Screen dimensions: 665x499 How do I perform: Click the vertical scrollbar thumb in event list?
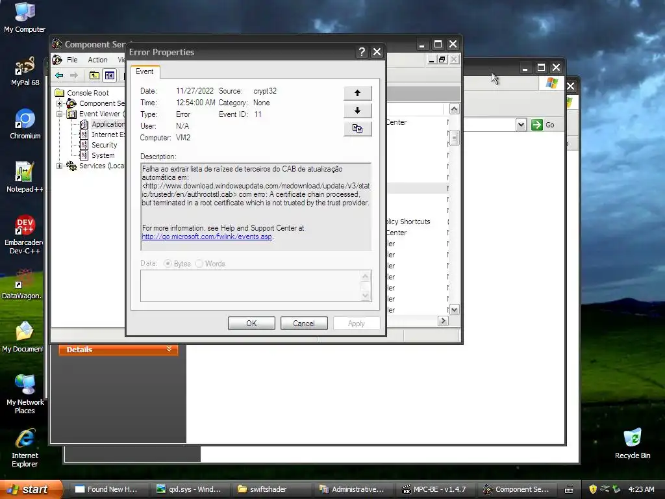click(x=454, y=138)
